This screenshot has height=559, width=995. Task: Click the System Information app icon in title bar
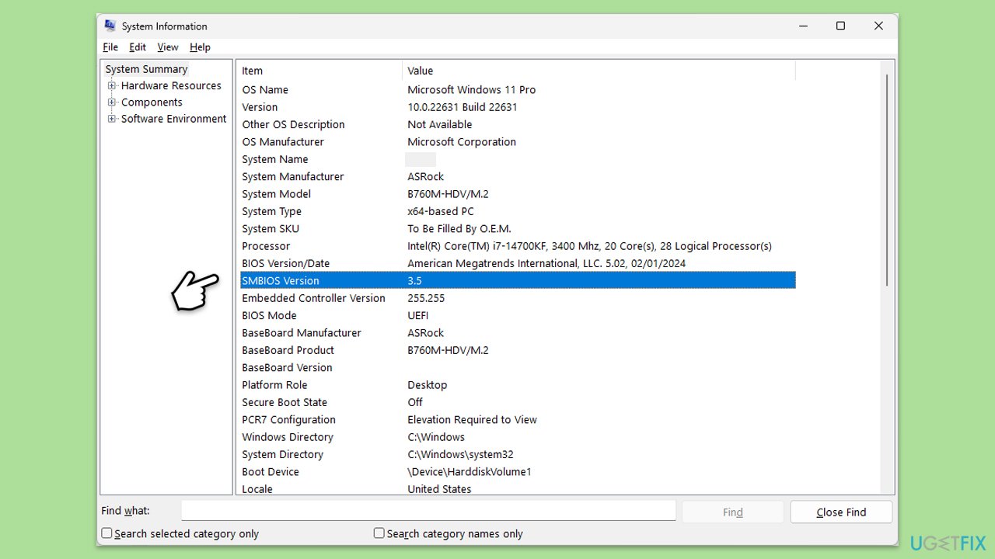click(x=110, y=26)
